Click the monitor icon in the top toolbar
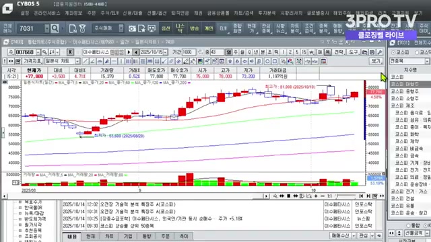 pos(152,28)
